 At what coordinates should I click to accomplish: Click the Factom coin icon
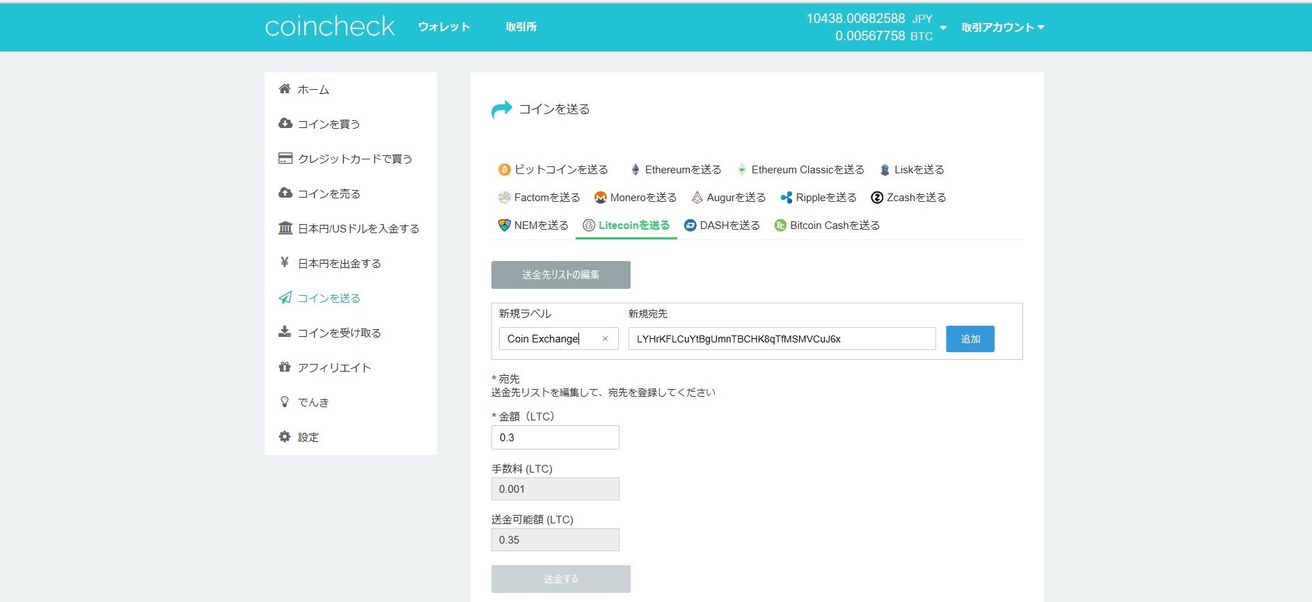tap(505, 197)
